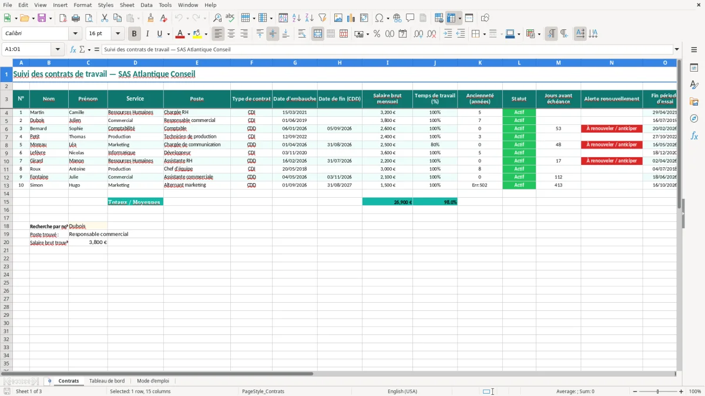Click Insert Chart icon
705x396 pixels.
pyautogui.click(x=351, y=18)
